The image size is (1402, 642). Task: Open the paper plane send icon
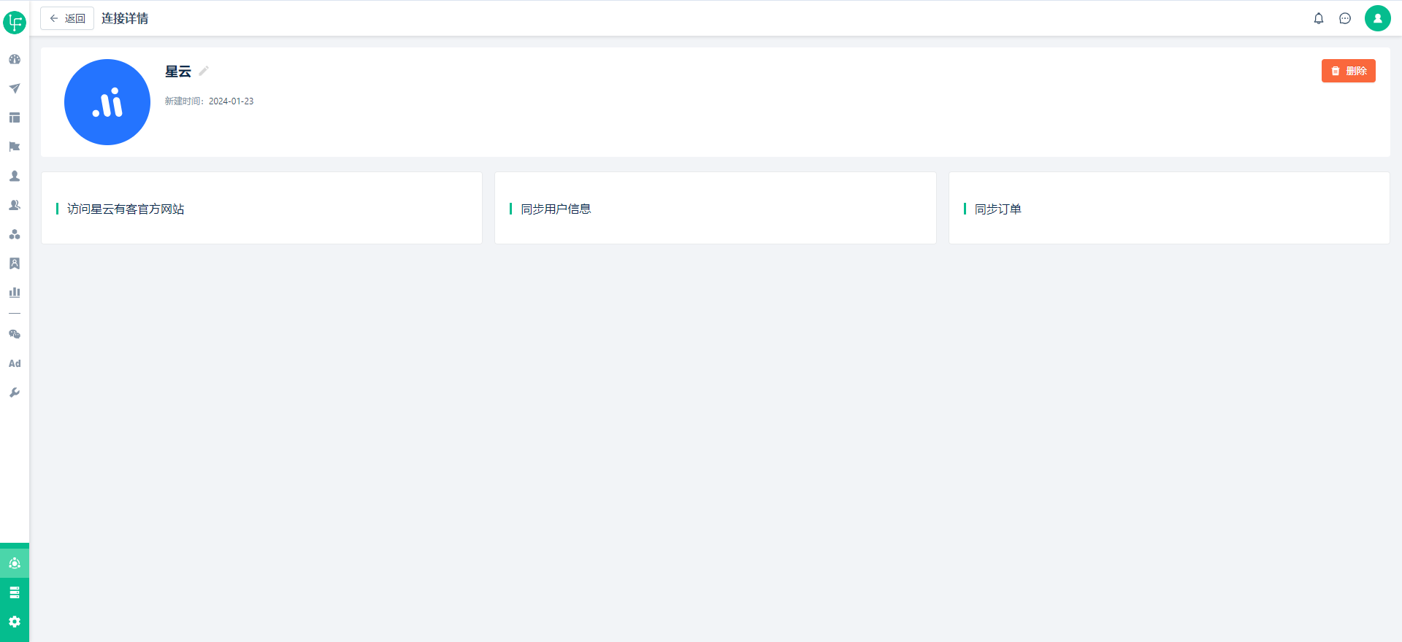[15, 88]
